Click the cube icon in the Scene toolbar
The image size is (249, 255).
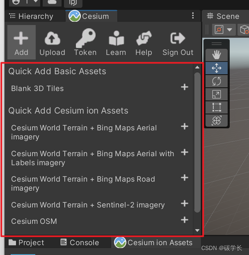pos(244,30)
